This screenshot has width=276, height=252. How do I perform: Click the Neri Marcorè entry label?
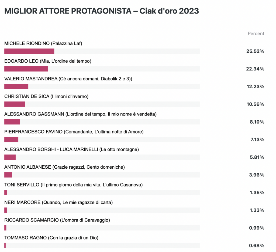[x=58, y=202]
